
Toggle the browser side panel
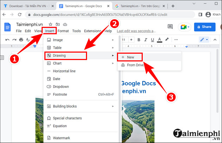201,14
